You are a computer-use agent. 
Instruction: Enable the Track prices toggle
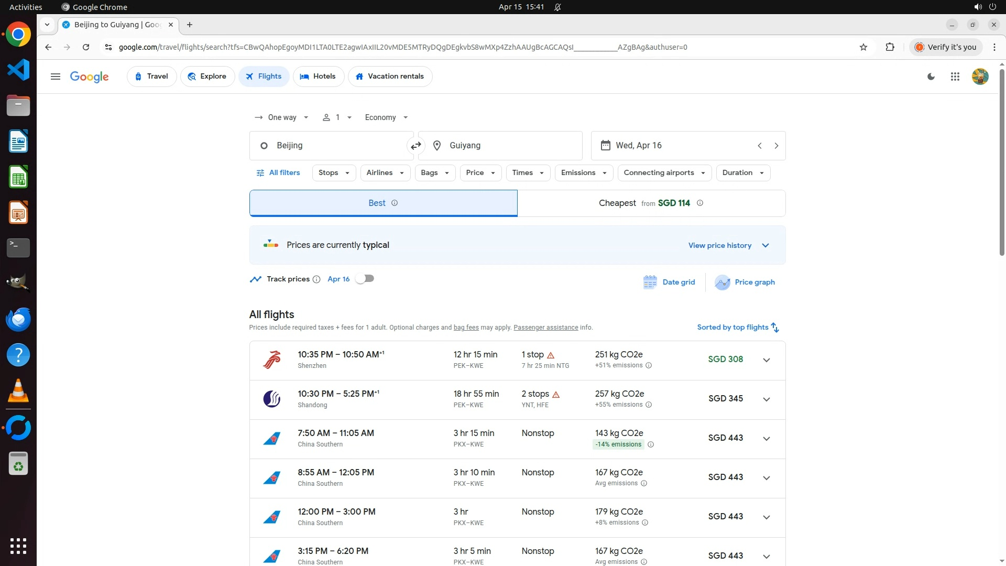(x=365, y=279)
